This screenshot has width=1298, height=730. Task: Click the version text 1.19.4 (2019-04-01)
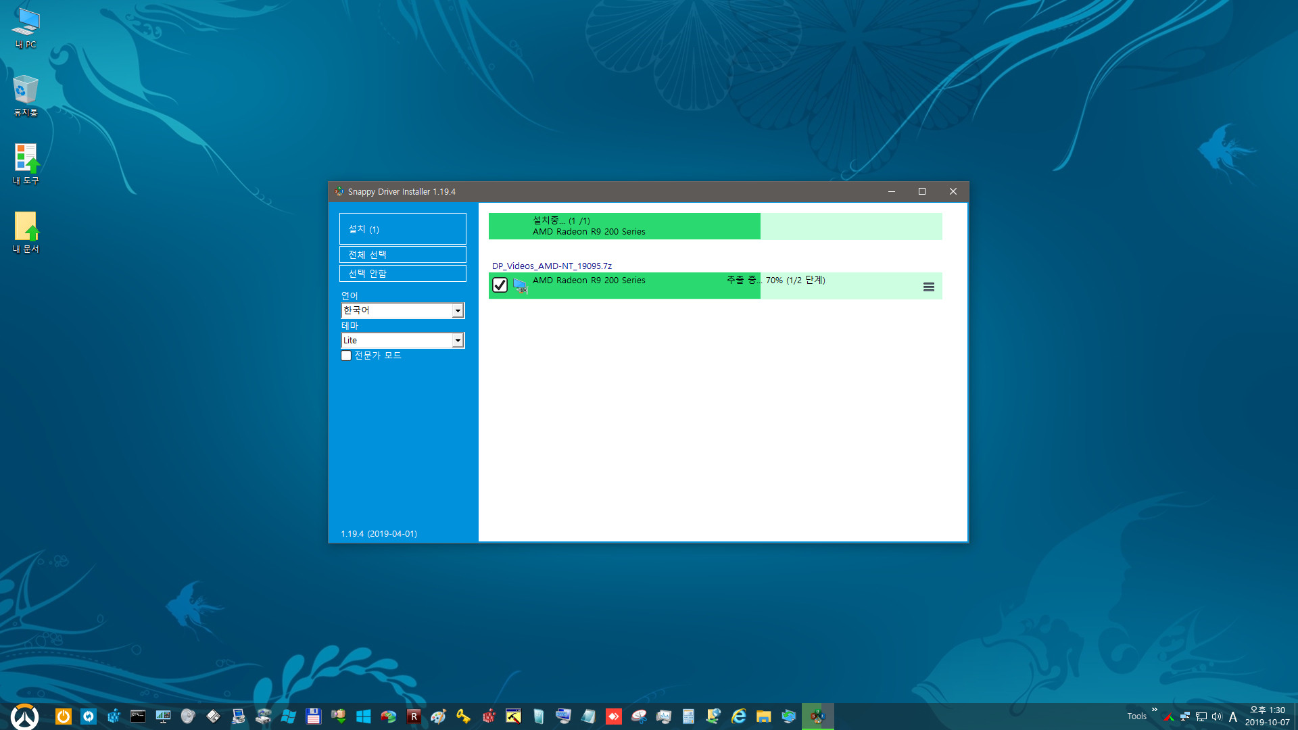[x=379, y=533]
